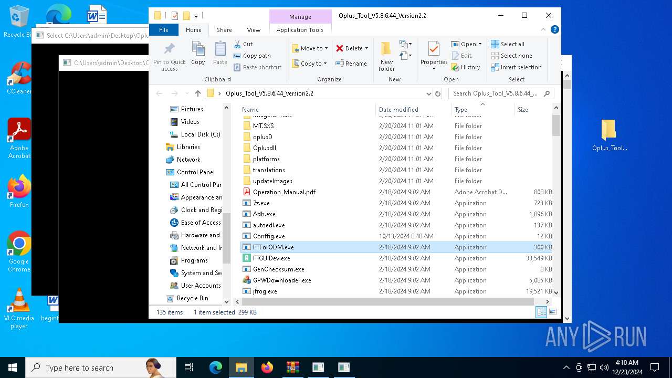The image size is (672, 378).
Task: Select Operation_Manual.pdf file
Action: point(284,192)
